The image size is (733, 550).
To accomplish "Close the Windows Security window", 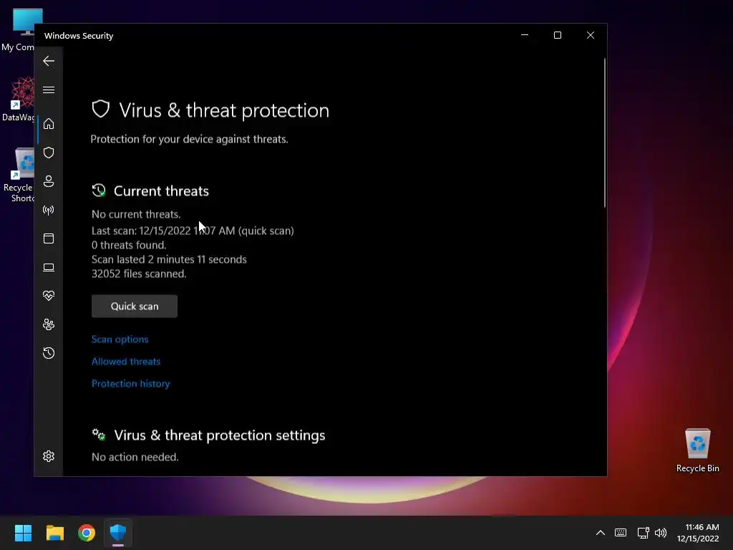I will pos(591,35).
